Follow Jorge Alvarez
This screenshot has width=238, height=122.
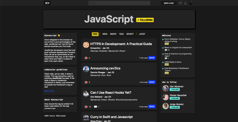pyautogui.click(x=175, y=107)
